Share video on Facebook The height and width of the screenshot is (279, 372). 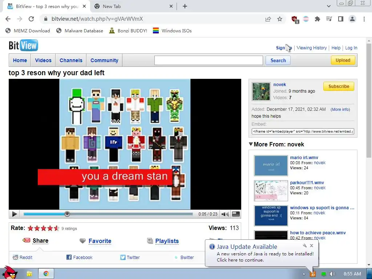[80, 258]
